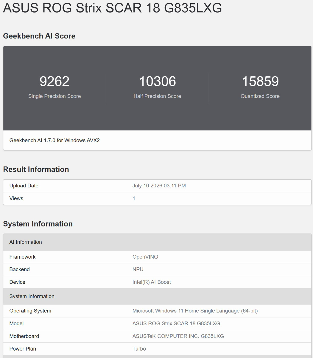This screenshot has width=313, height=358.
Task: Select the Intel(R) AI Boost device value
Action: coord(152,282)
